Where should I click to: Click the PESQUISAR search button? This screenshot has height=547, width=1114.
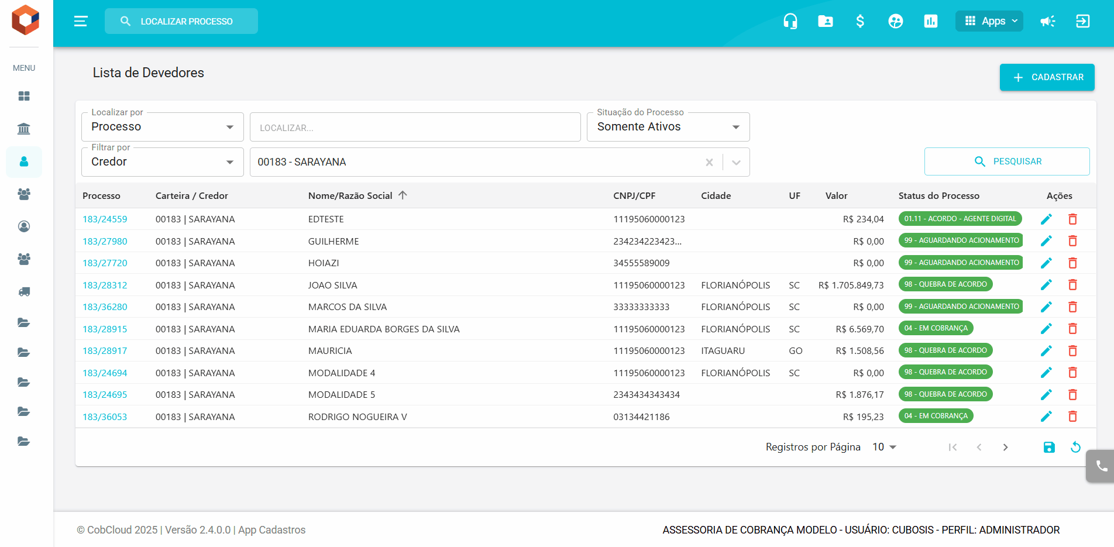pyautogui.click(x=1007, y=161)
